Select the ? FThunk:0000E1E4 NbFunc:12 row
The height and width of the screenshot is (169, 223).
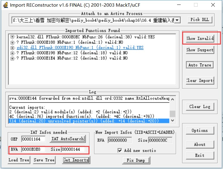pyautogui.click(x=72, y=58)
